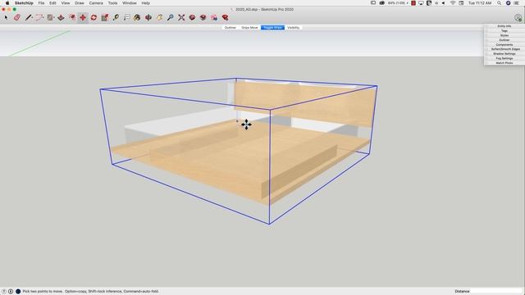Open the Window menu

click(x=130, y=3)
